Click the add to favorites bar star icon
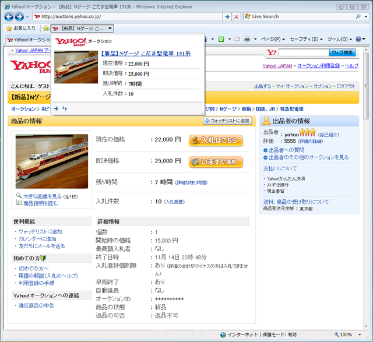373x342 pixels. 45,29
